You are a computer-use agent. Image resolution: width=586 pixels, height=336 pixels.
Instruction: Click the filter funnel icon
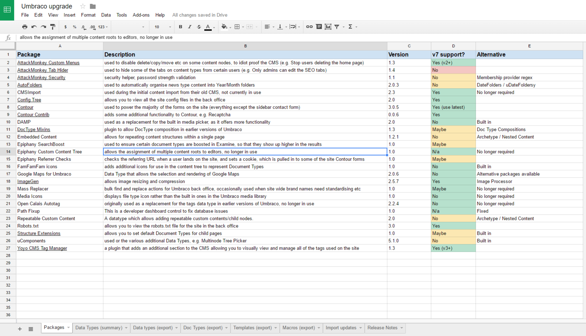click(337, 27)
